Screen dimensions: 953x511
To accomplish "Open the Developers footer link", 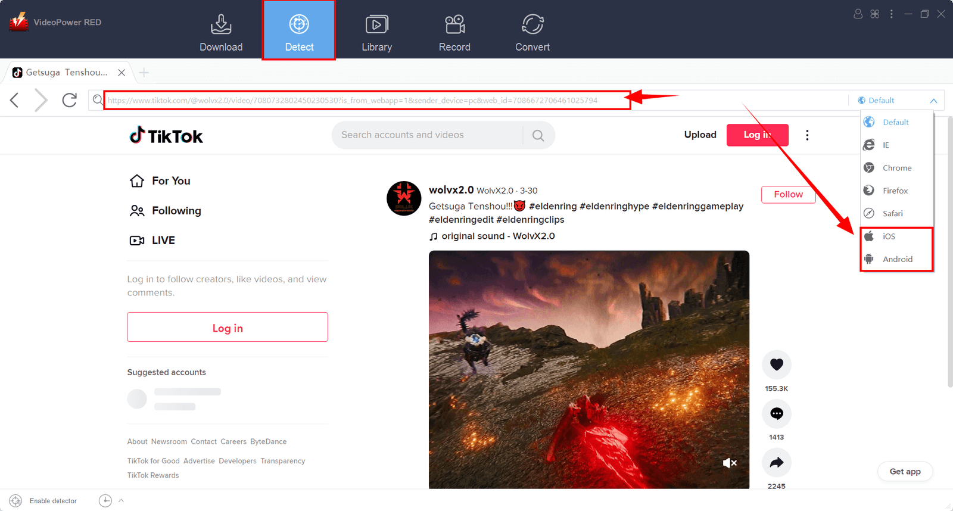I will (238, 461).
